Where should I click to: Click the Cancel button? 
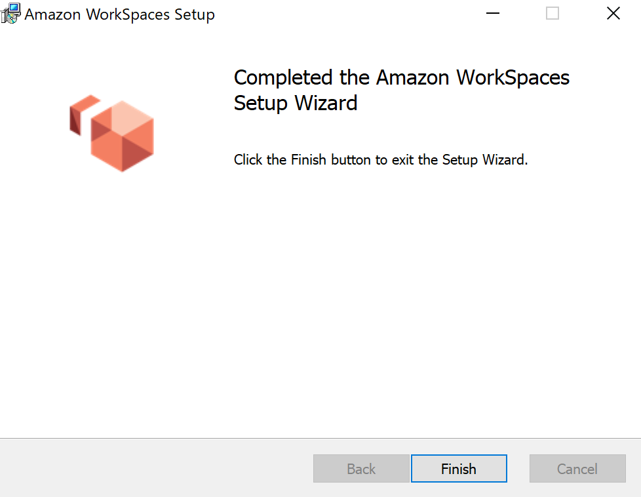coord(577,468)
